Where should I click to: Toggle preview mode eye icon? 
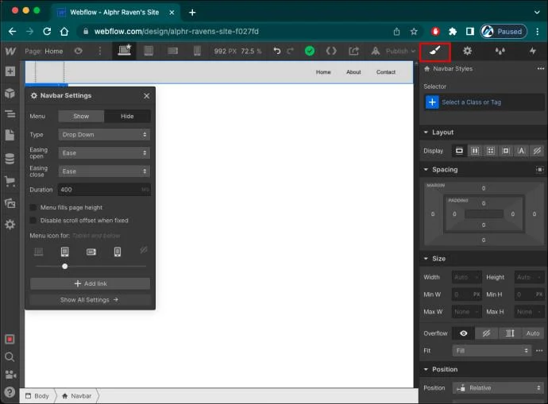(x=79, y=51)
